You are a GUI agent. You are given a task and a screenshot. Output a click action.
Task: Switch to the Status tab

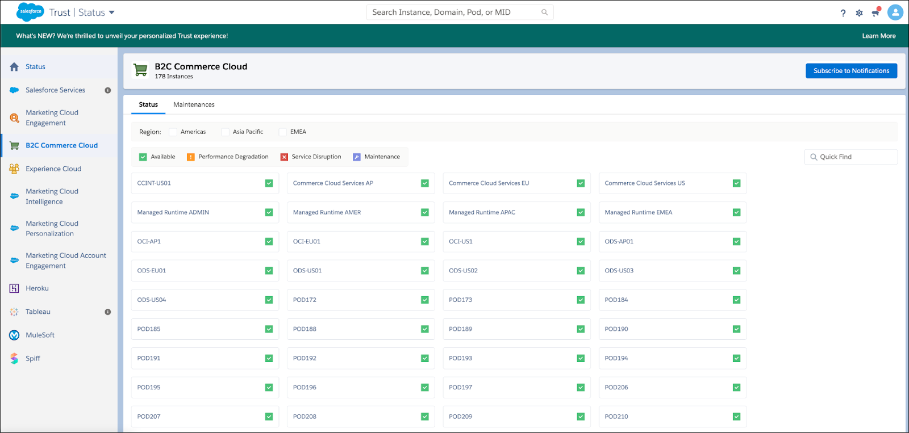148,104
